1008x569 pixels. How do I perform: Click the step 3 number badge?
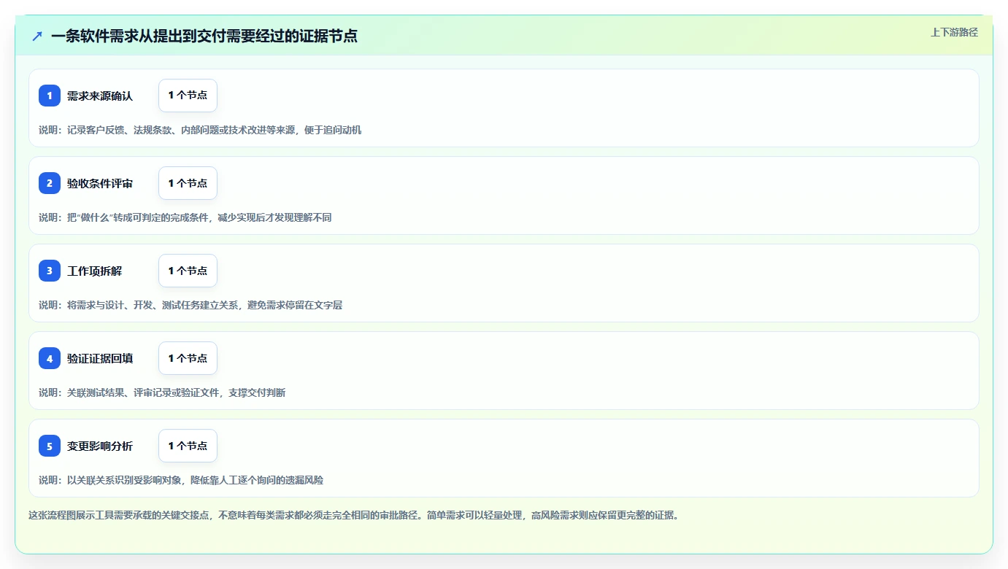[50, 271]
